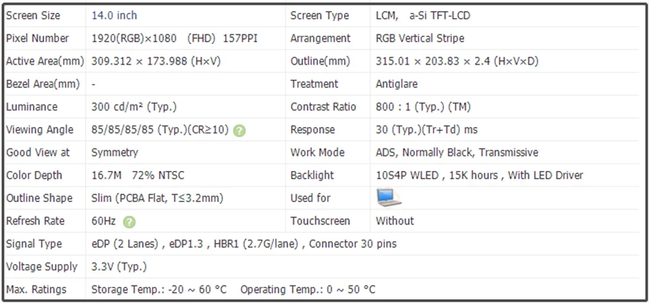Select the Antiglare treatment value
This screenshot has width=649, height=303.
click(x=397, y=84)
